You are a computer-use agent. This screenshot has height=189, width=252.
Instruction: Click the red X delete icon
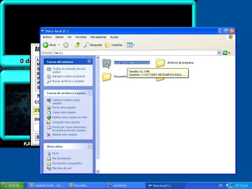point(49,135)
